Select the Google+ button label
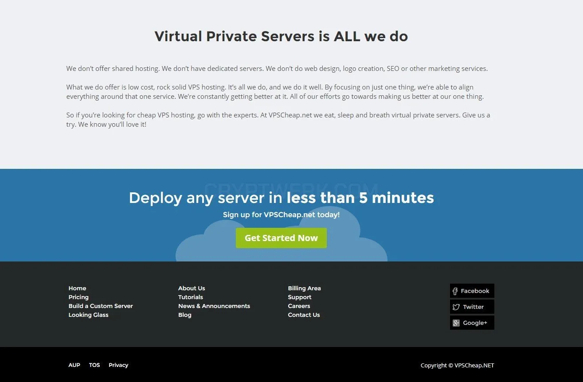 click(475, 323)
